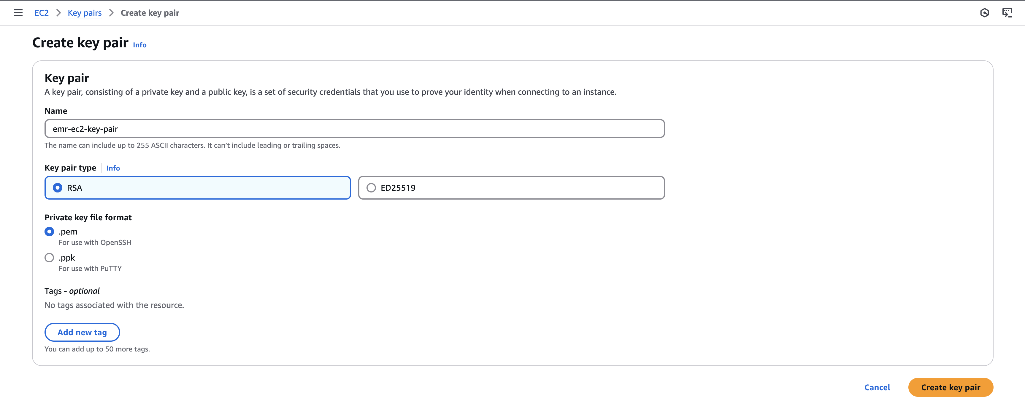The height and width of the screenshot is (411, 1025).
Task: Click the ED25519 option card
Action: pyautogui.click(x=511, y=188)
